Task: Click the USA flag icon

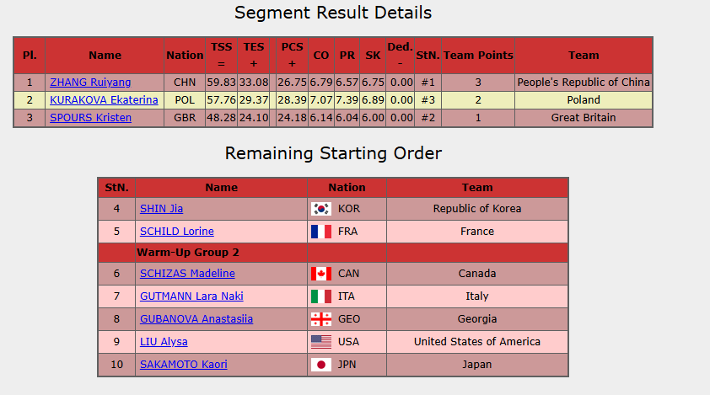Action: click(320, 342)
